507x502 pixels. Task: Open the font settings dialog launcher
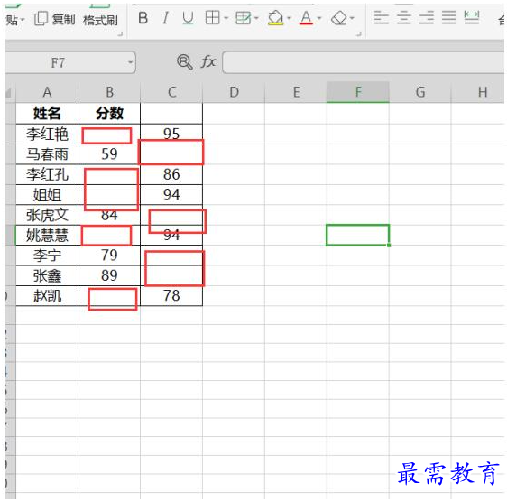(x=358, y=33)
